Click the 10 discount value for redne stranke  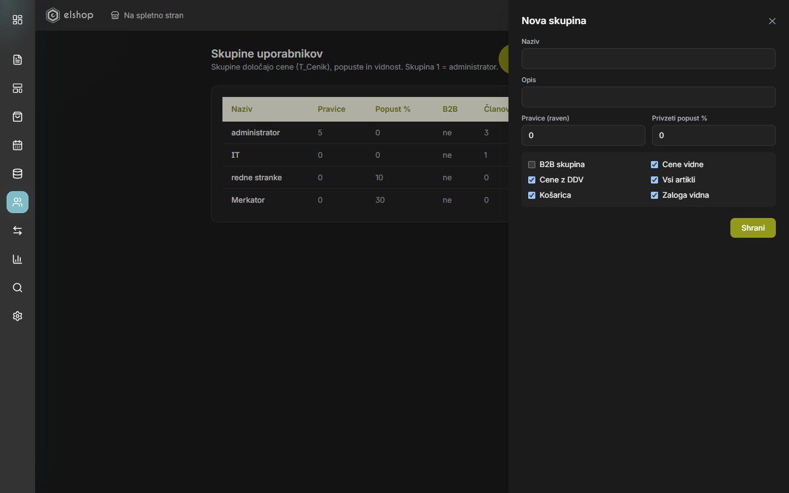point(379,177)
